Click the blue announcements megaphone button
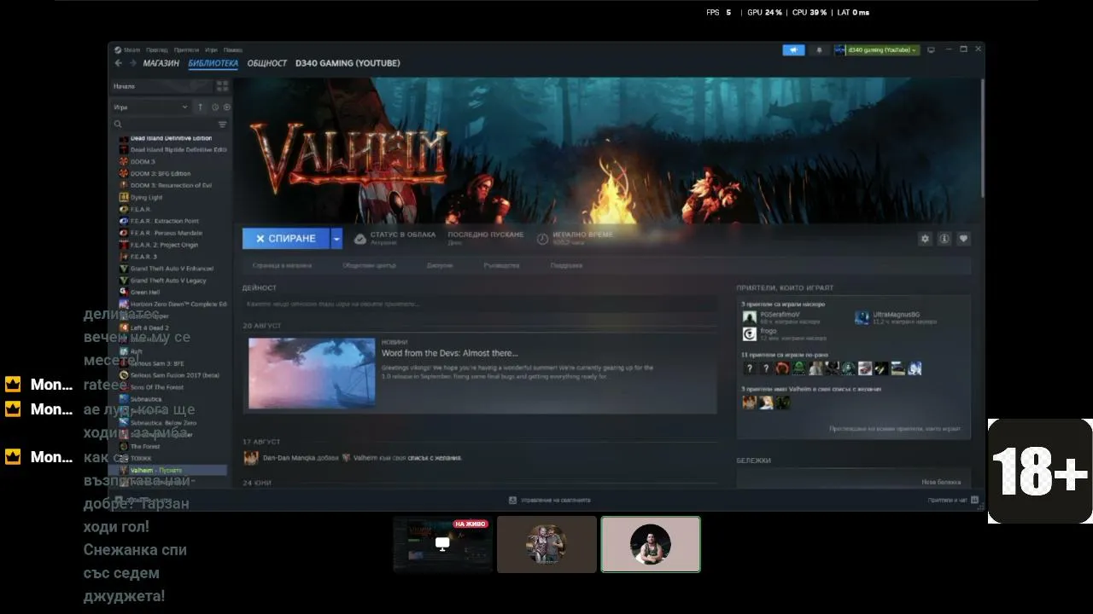This screenshot has width=1093, height=614. coord(793,50)
